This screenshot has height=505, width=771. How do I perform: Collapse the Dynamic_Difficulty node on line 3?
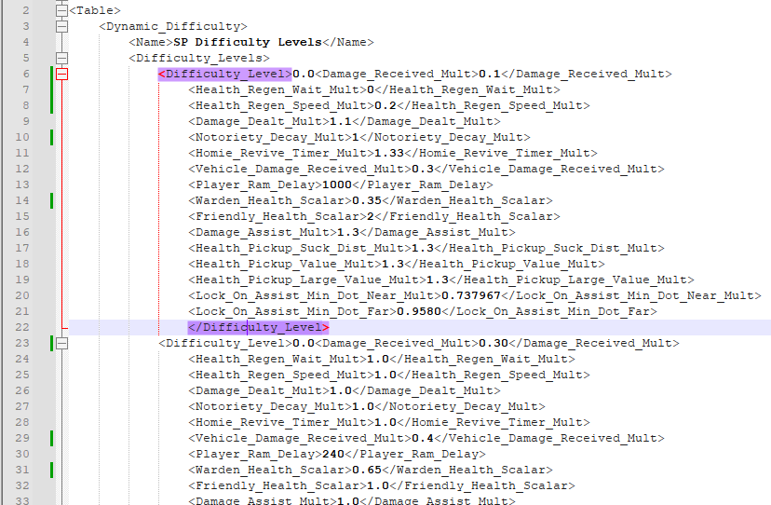[62, 26]
